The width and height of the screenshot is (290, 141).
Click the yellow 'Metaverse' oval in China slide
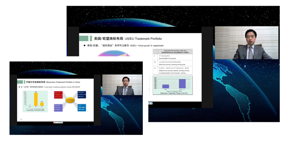click(x=70, y=100)
